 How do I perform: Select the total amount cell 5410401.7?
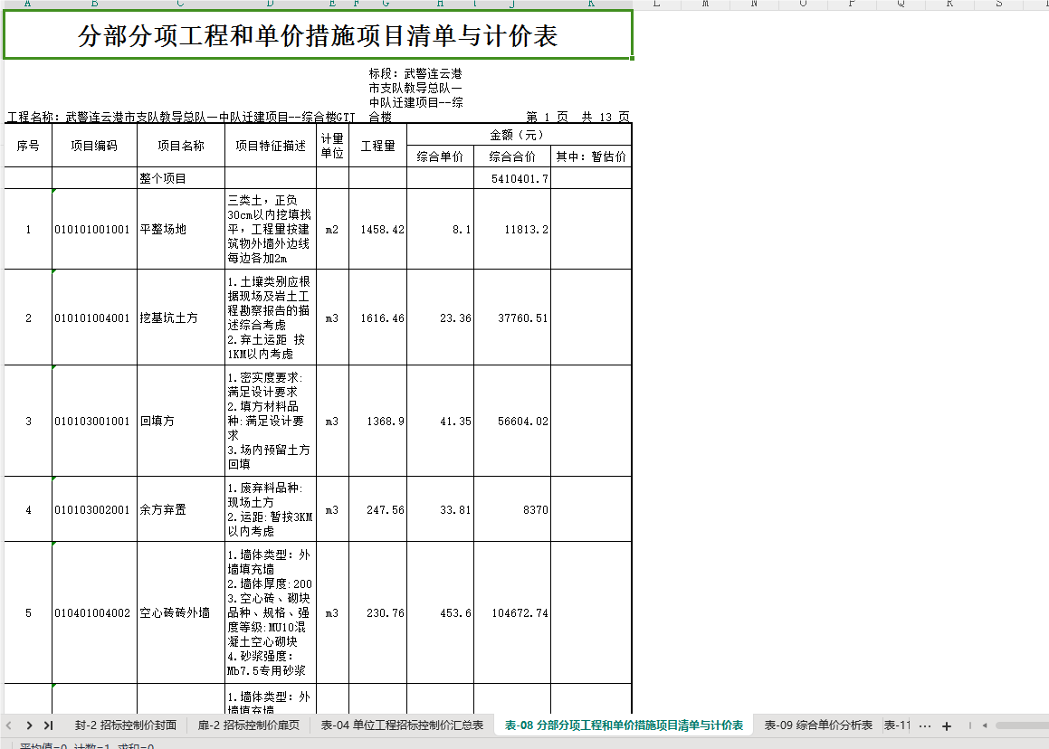coord(512,178)
